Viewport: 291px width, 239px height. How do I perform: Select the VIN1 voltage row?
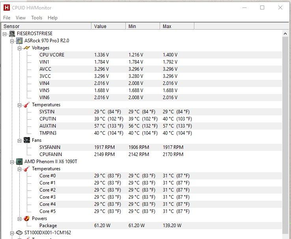pos(160,62)
